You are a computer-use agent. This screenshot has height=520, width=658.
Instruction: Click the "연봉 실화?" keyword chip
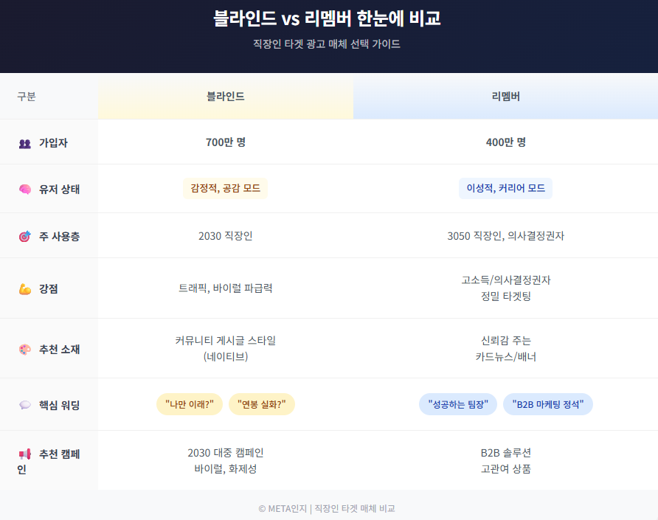[263, 404]
